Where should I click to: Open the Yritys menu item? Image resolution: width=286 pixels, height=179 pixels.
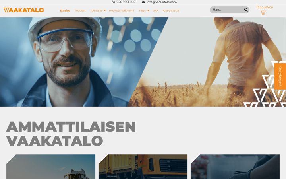pos(142,10)
